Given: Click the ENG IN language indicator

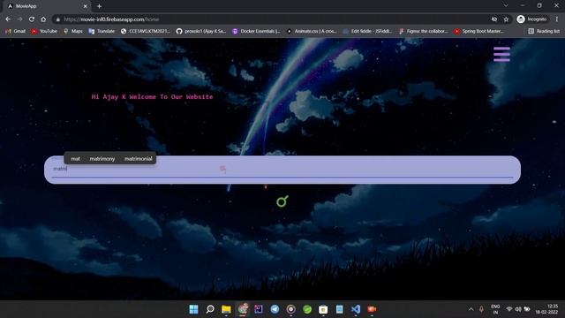Looking at the screenshot, I should coord(495,309).
